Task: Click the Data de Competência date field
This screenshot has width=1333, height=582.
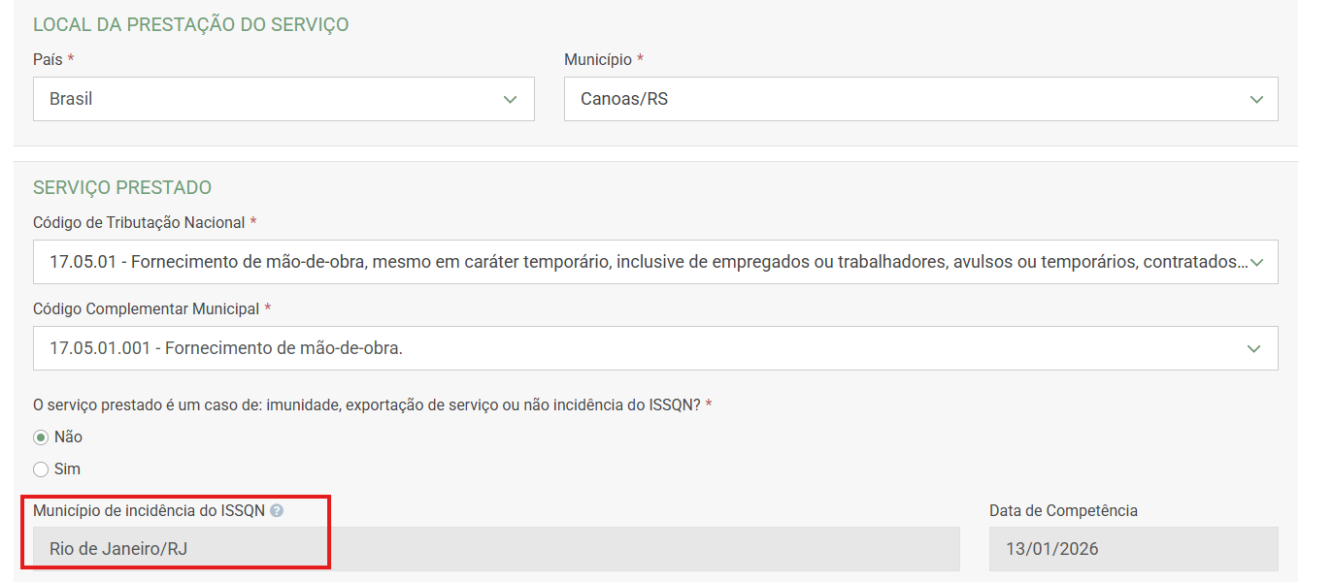Action: tap(1132, 549)
